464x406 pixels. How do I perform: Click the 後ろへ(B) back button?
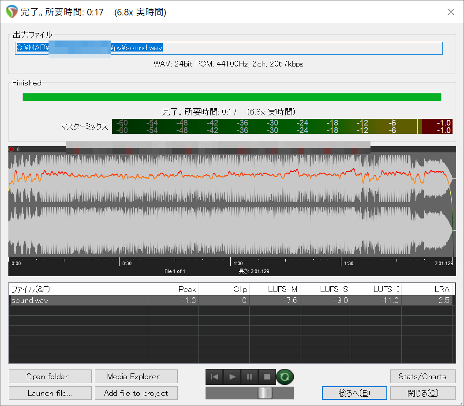point(355,393)
